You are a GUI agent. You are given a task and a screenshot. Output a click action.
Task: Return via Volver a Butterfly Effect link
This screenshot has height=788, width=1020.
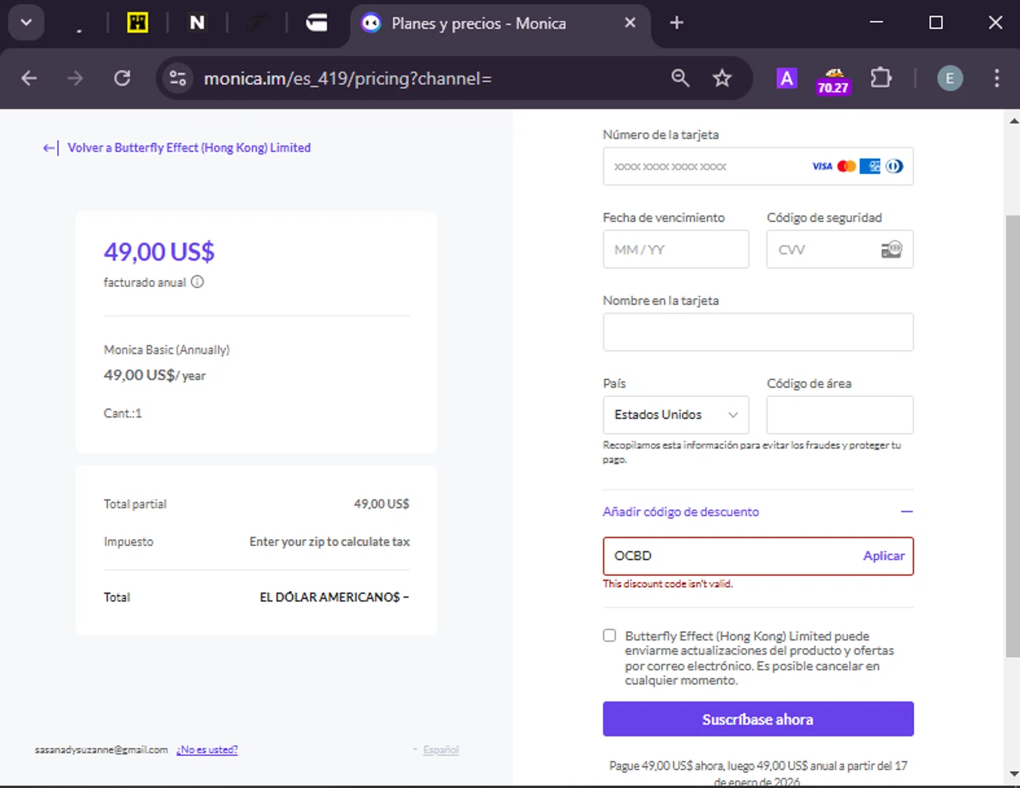(177, 148)
